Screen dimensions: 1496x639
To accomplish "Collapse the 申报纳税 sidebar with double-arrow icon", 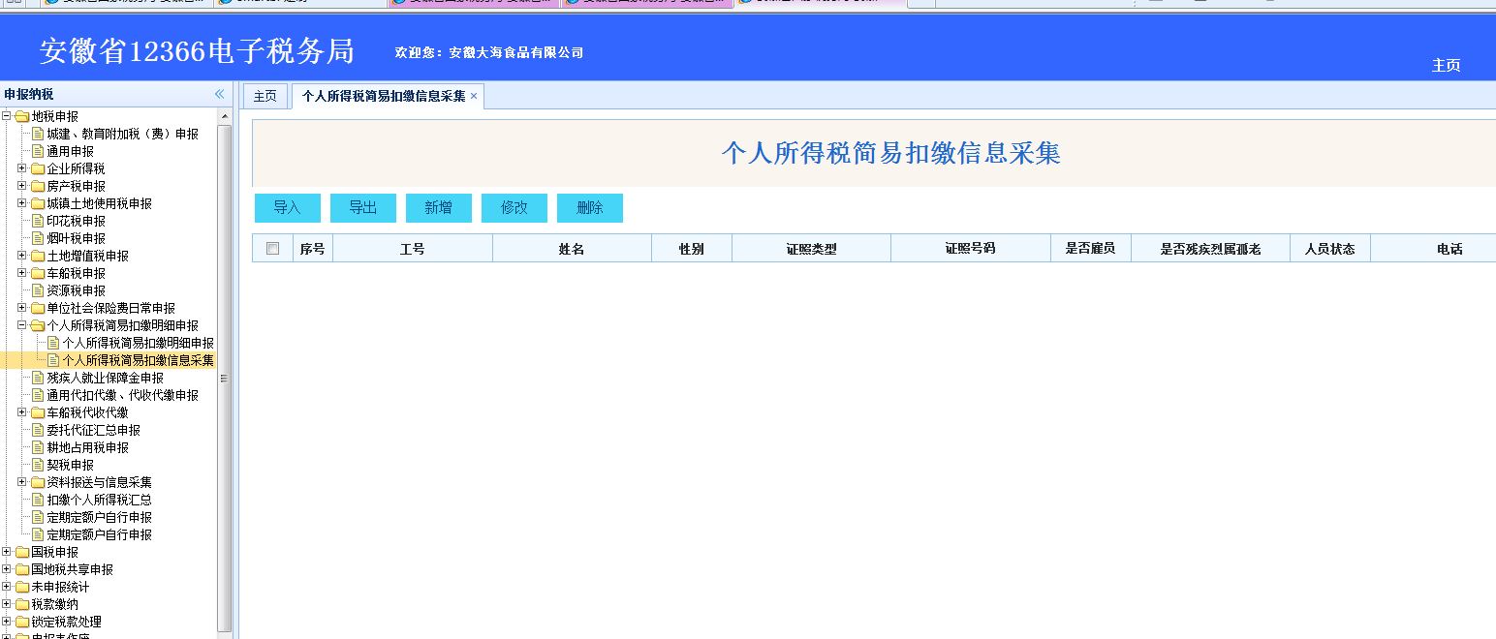I will pyautogui.click(x=219, y=94).
